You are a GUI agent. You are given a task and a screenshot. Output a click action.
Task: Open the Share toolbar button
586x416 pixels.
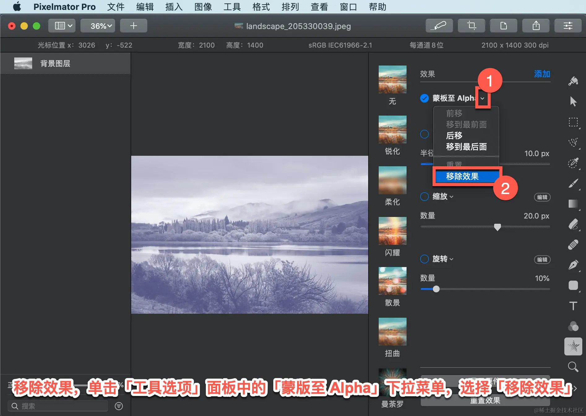coord(536,26)
